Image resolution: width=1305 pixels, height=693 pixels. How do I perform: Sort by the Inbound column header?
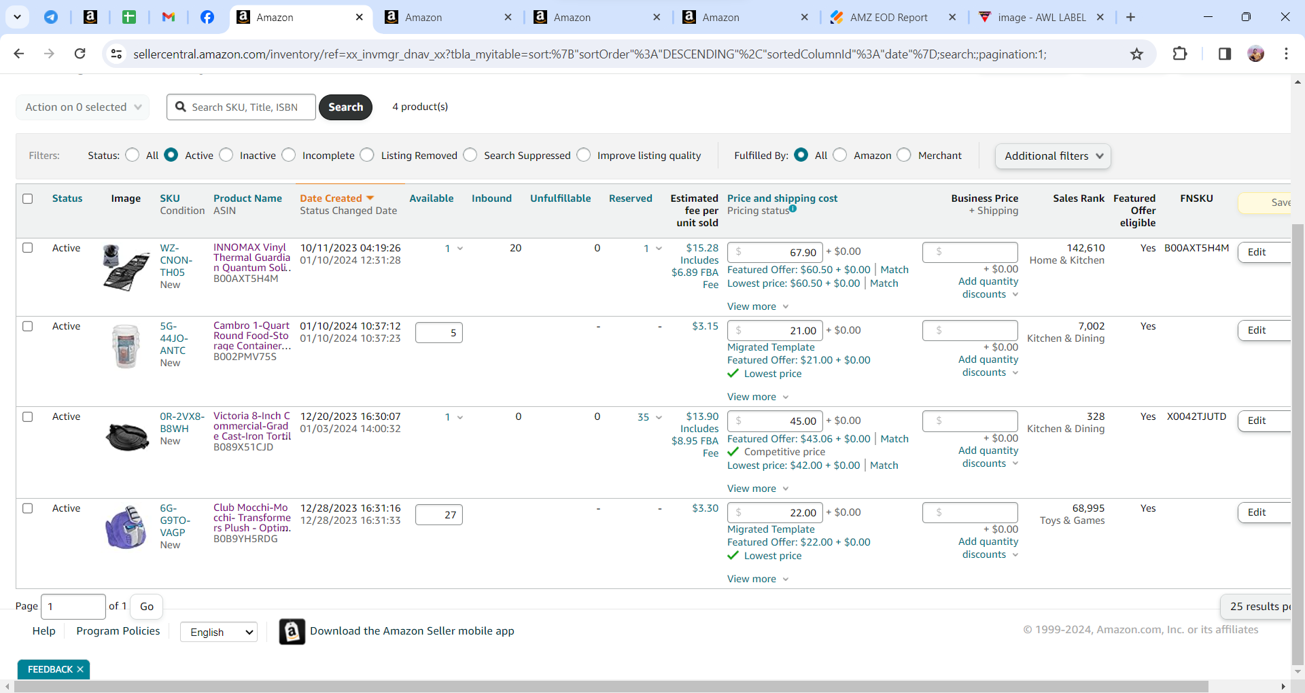pyautogui.click(x=491, y=198)
